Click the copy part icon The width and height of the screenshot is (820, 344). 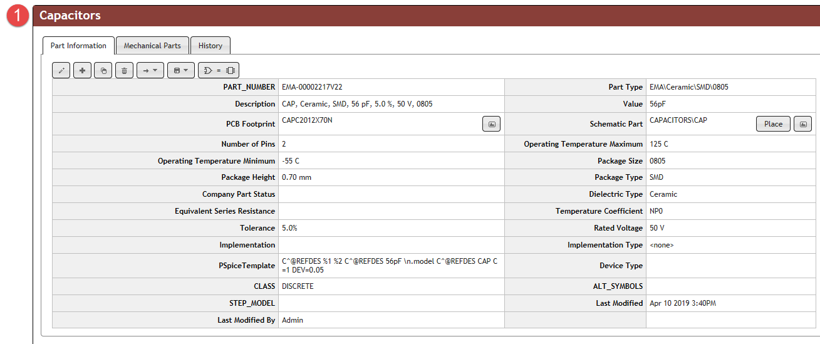tap(103, 71)
